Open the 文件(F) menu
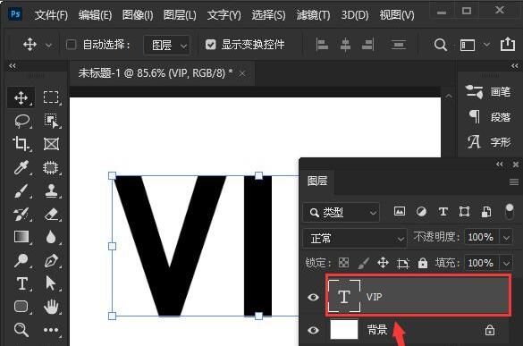The height and width of the screenshot is (346, 523). 51,14
